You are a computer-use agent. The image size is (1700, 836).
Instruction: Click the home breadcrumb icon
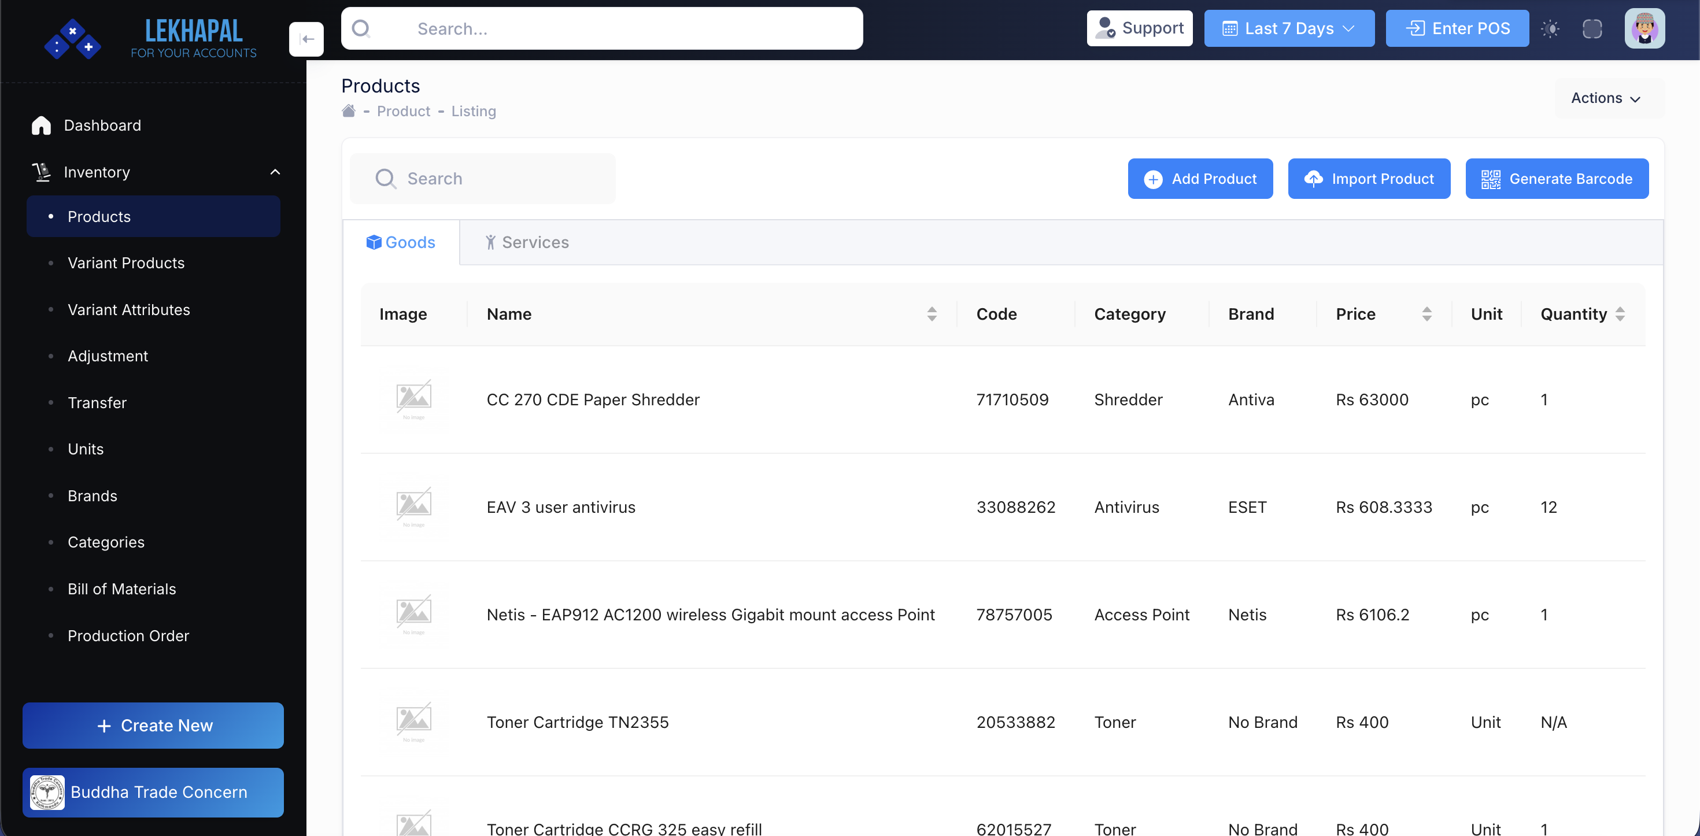(349, 111)
